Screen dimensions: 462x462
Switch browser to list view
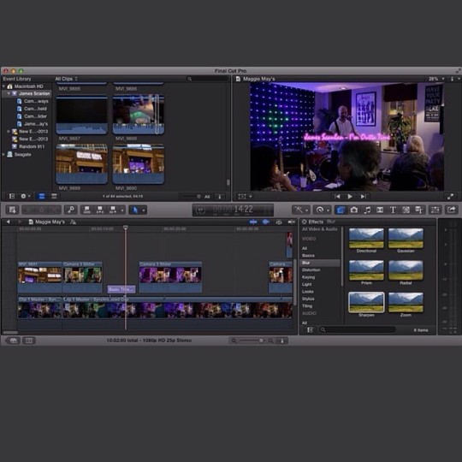click(54, 196)
